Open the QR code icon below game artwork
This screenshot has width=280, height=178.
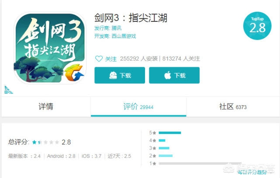coord(8,90)
